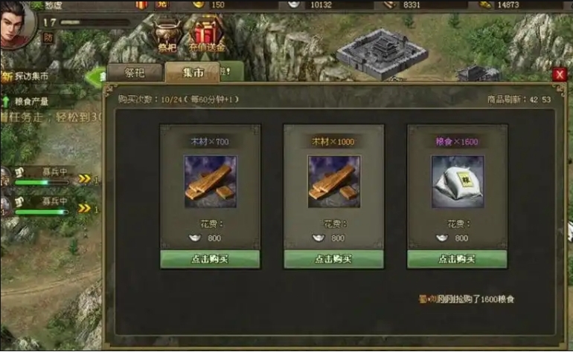
Task: Close the market panel with red X
Action: tap(559, 74)
